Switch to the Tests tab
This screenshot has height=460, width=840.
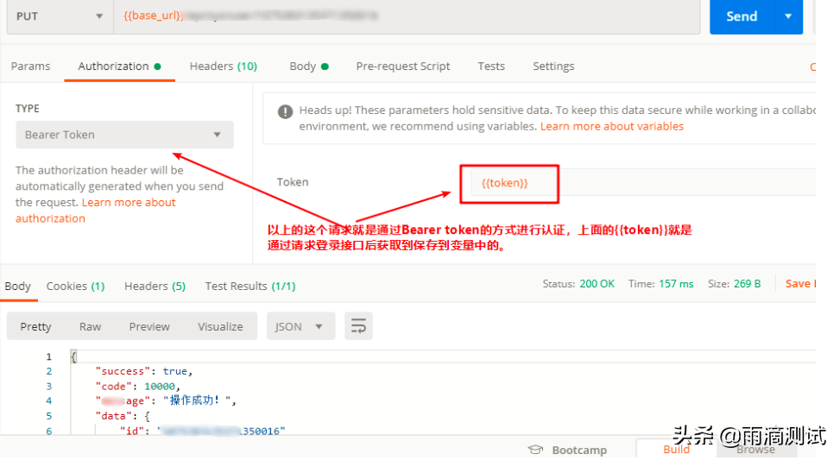point(491,66)
